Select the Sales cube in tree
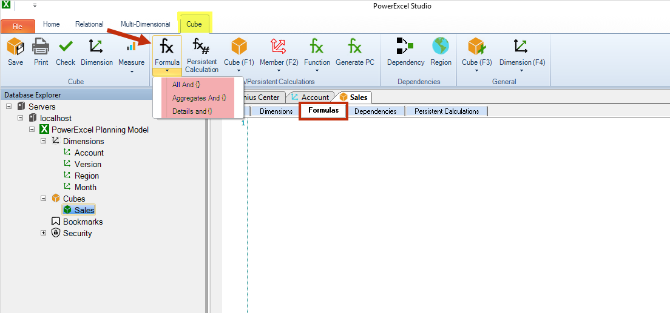 tap(84, 210)
